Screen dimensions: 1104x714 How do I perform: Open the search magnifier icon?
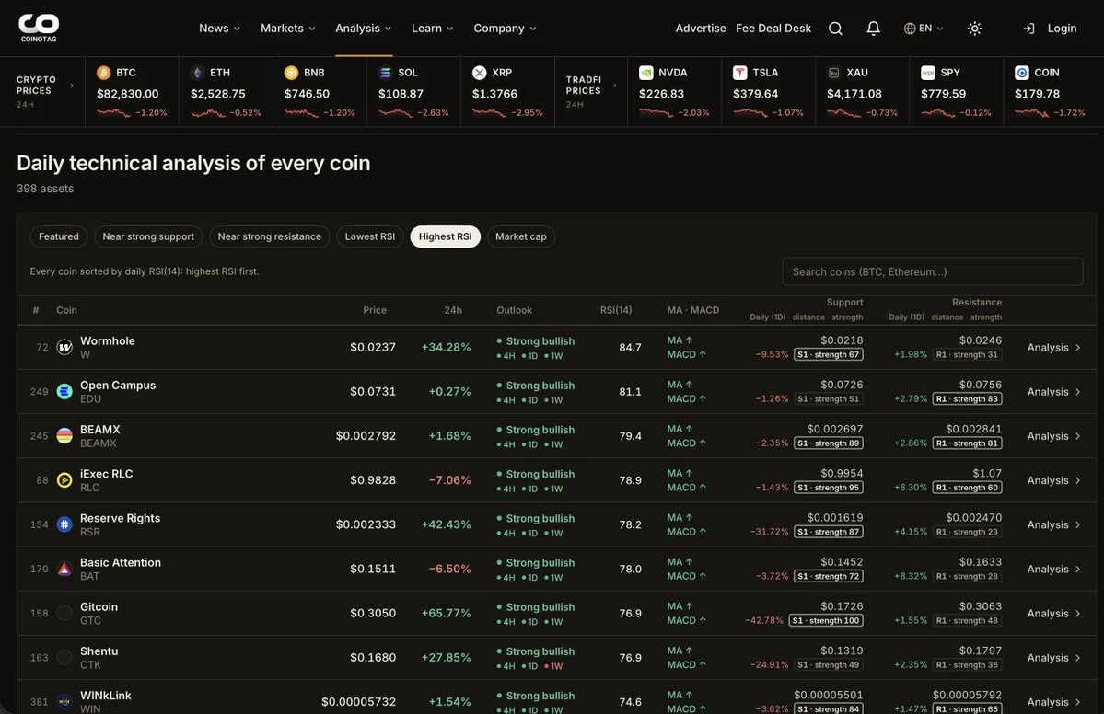(835, 29)
